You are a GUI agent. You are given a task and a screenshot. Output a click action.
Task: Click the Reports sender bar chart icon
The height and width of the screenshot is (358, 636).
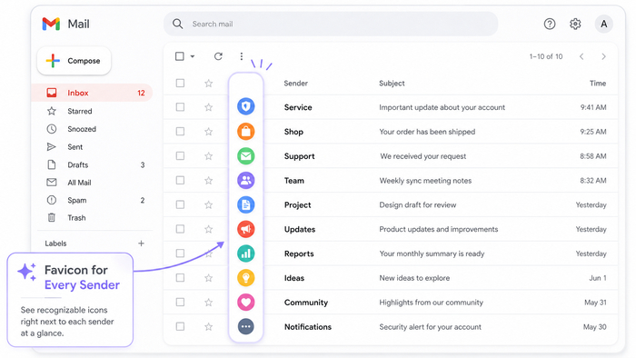(x=246, y=254)
